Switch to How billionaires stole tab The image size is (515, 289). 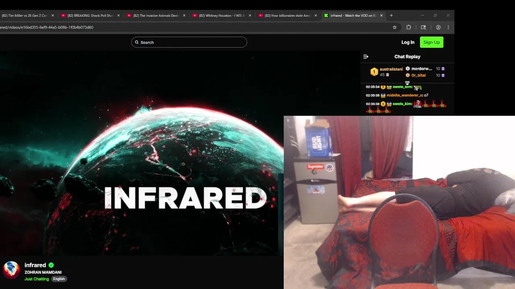pos(287,16)
